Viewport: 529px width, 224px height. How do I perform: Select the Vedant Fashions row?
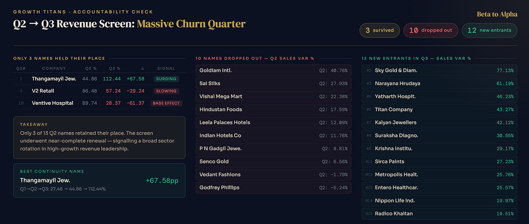click(274, 175)
